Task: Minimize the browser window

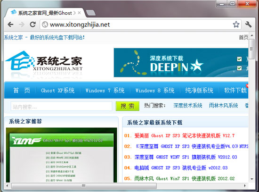Action: (222, 4)
